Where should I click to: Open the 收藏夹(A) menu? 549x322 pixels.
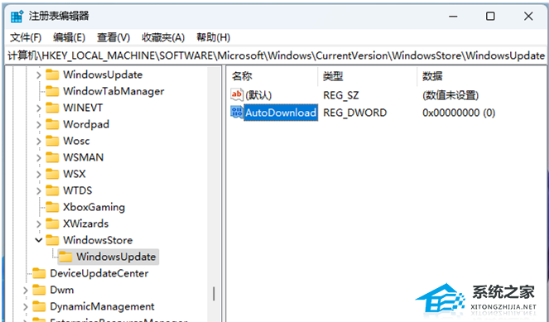click(163, 37)
